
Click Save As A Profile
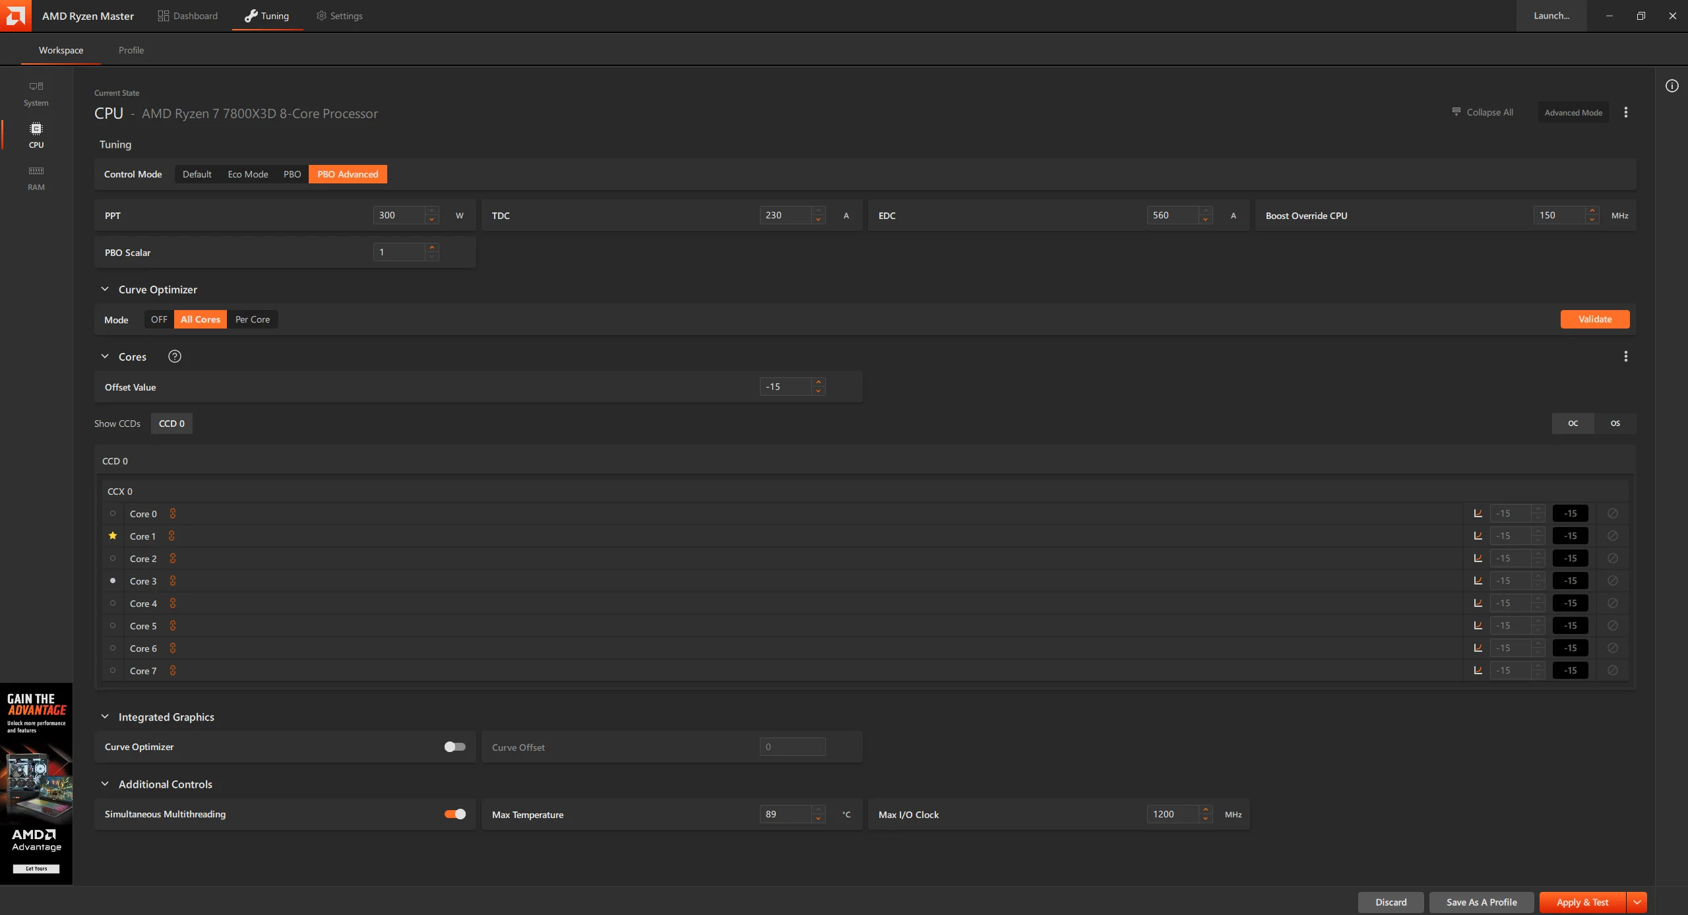pyautogui.click(x=1482, y=902)
